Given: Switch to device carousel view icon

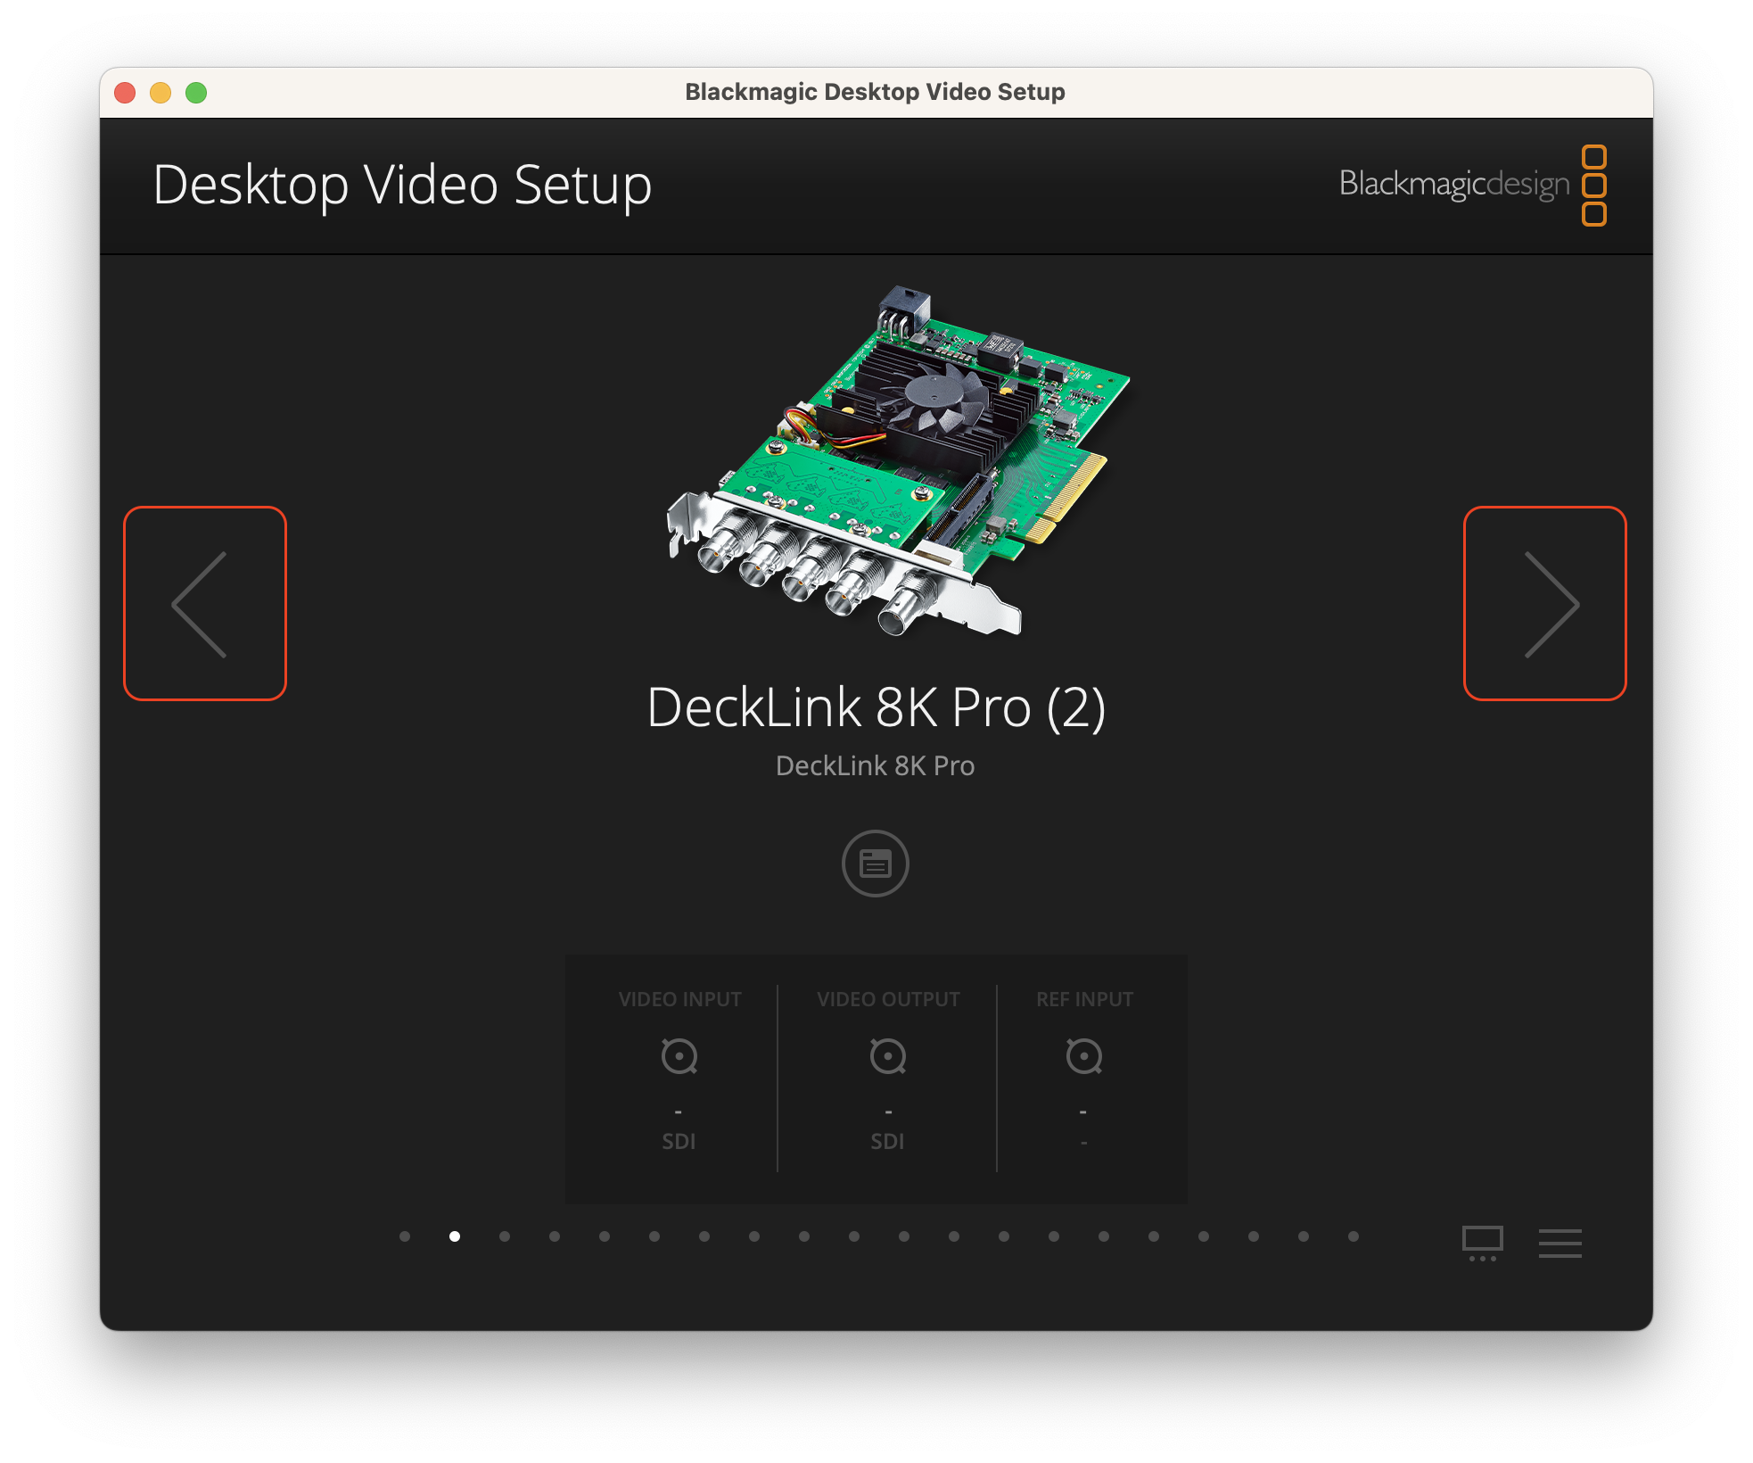Looking at the screenshot, I should click(1482, 1242).
